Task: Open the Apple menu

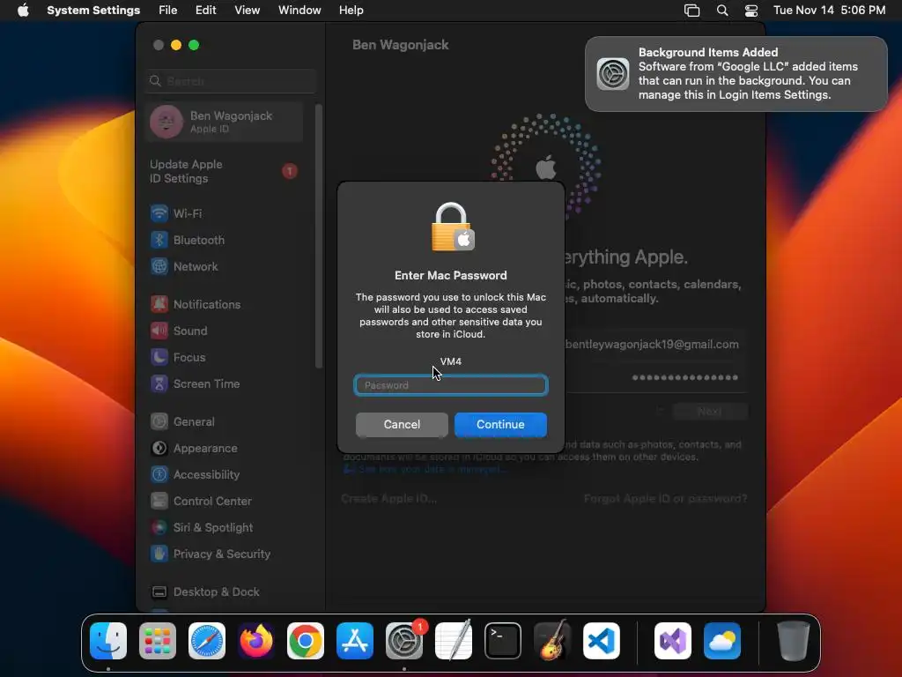Action: [x=23, y=11]
